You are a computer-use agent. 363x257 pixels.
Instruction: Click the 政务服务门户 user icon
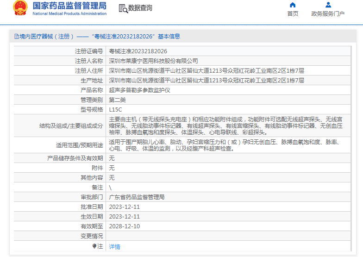pos(328,5)
